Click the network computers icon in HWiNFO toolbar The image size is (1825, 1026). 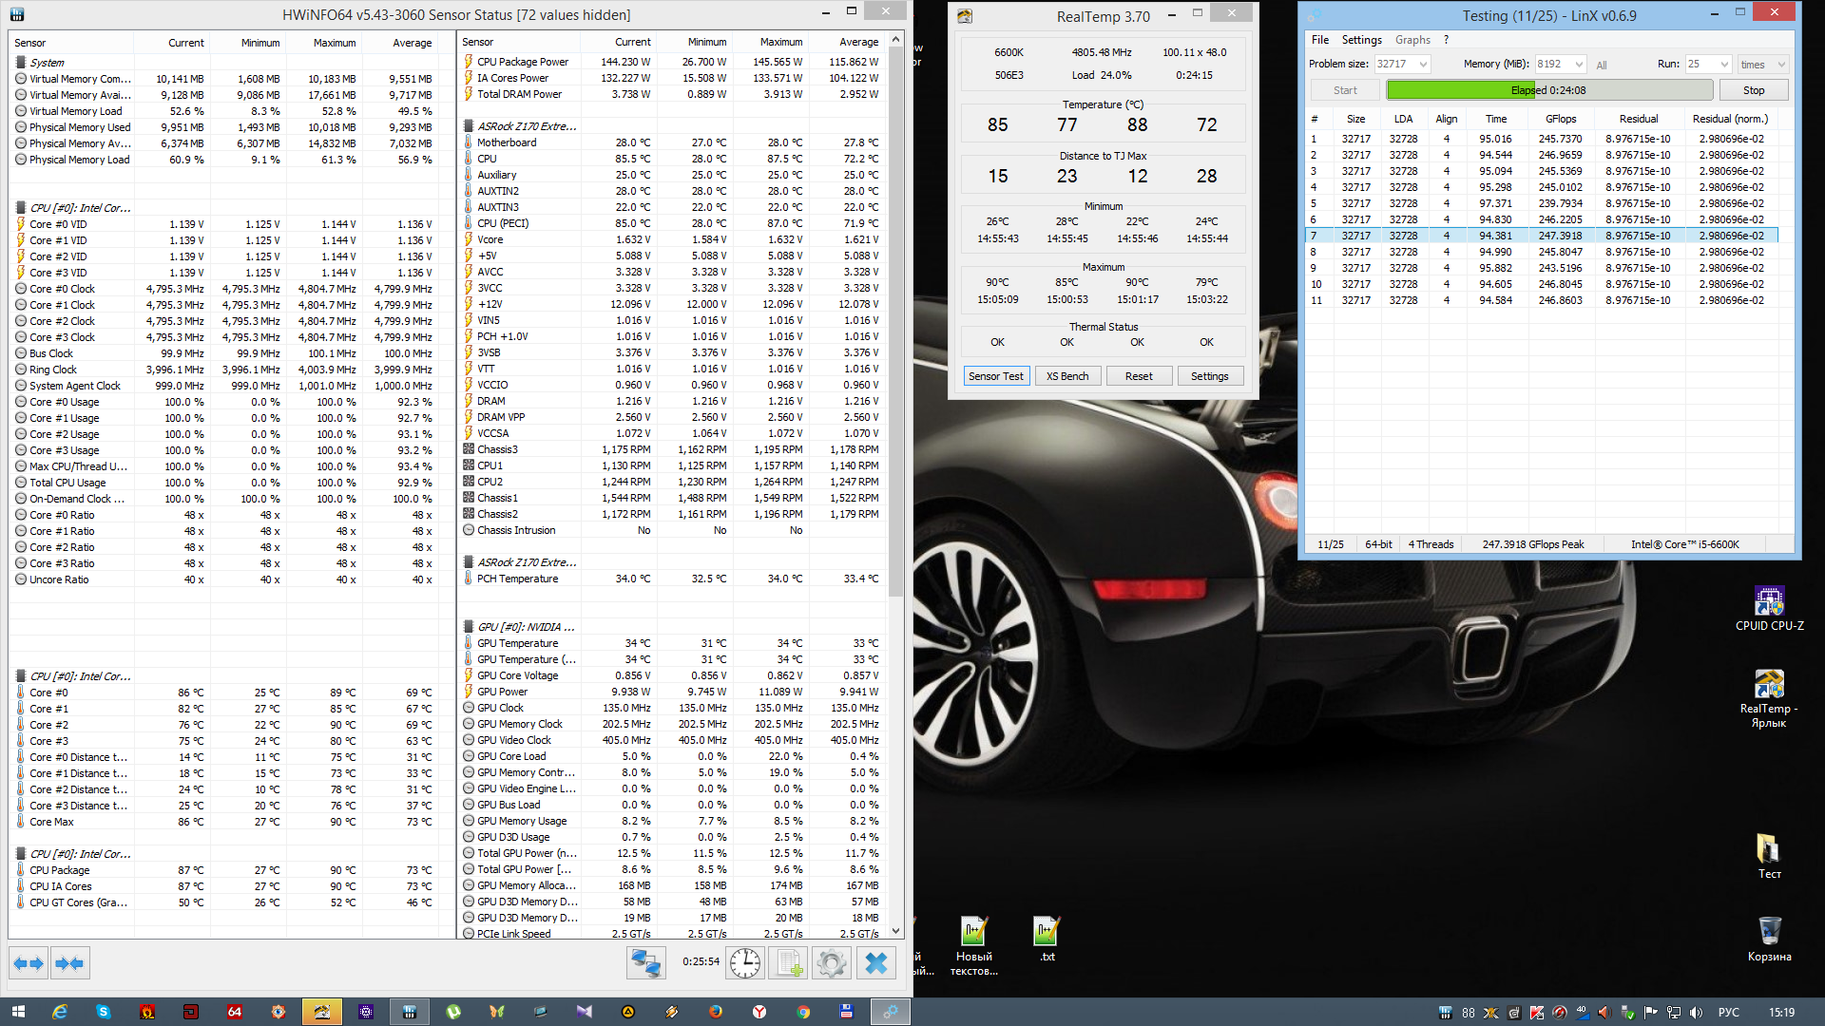coord(646,963)
